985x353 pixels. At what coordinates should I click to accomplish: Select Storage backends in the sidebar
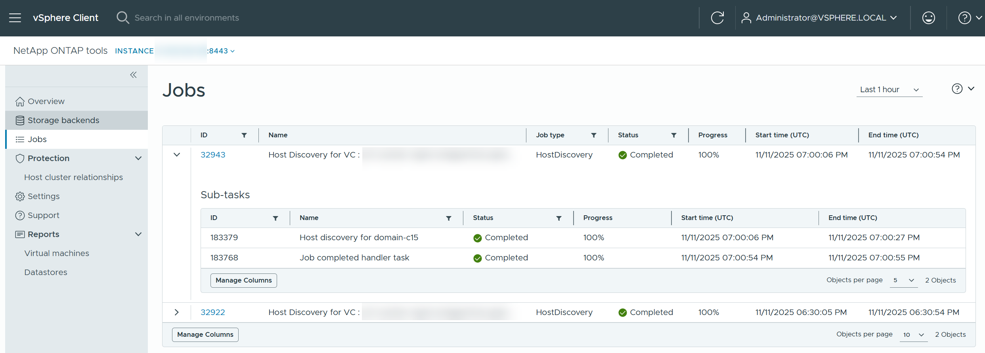coord(63,120)
